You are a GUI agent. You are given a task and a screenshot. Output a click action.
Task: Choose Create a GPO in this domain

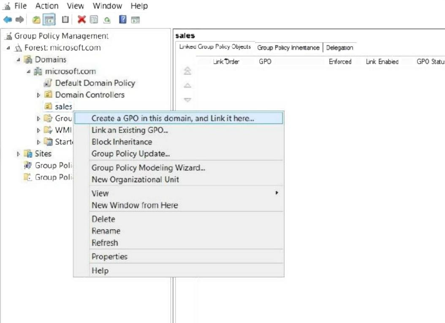coord(179,118)
